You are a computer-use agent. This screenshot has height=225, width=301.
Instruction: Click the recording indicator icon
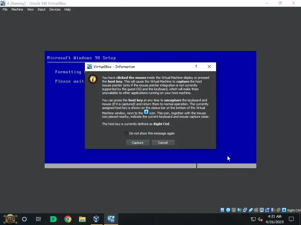pos(267,210)
